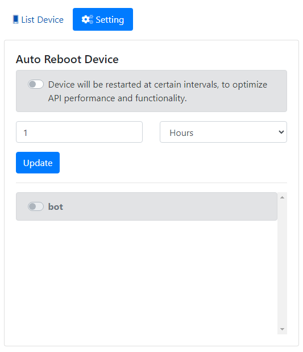Open the Hours unit dropdown
The width and height of the screenshot is (303, 352).
[223, 132]
